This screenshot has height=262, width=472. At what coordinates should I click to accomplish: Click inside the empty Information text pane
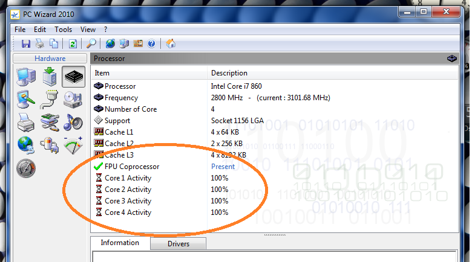click(275, 257)
